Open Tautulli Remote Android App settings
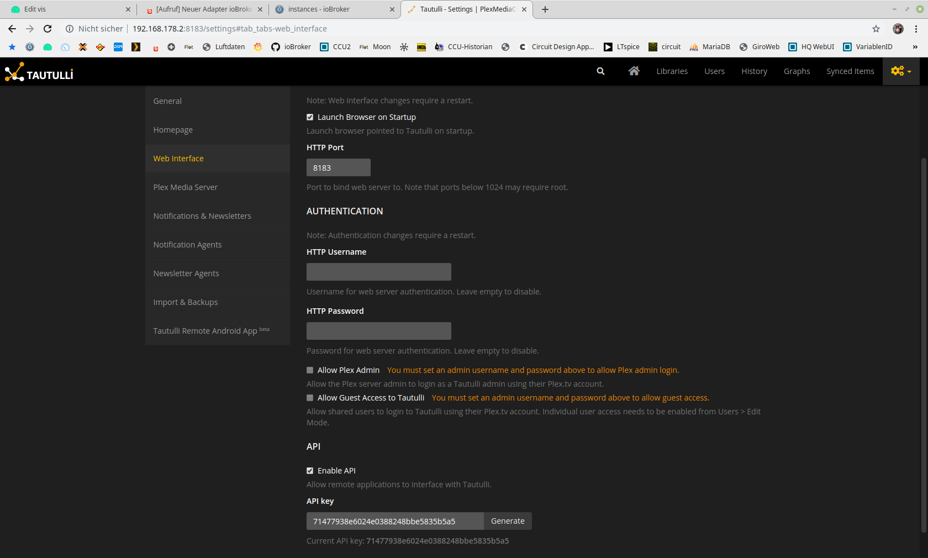Screen dimensions: 928x558 coord(218,331)
